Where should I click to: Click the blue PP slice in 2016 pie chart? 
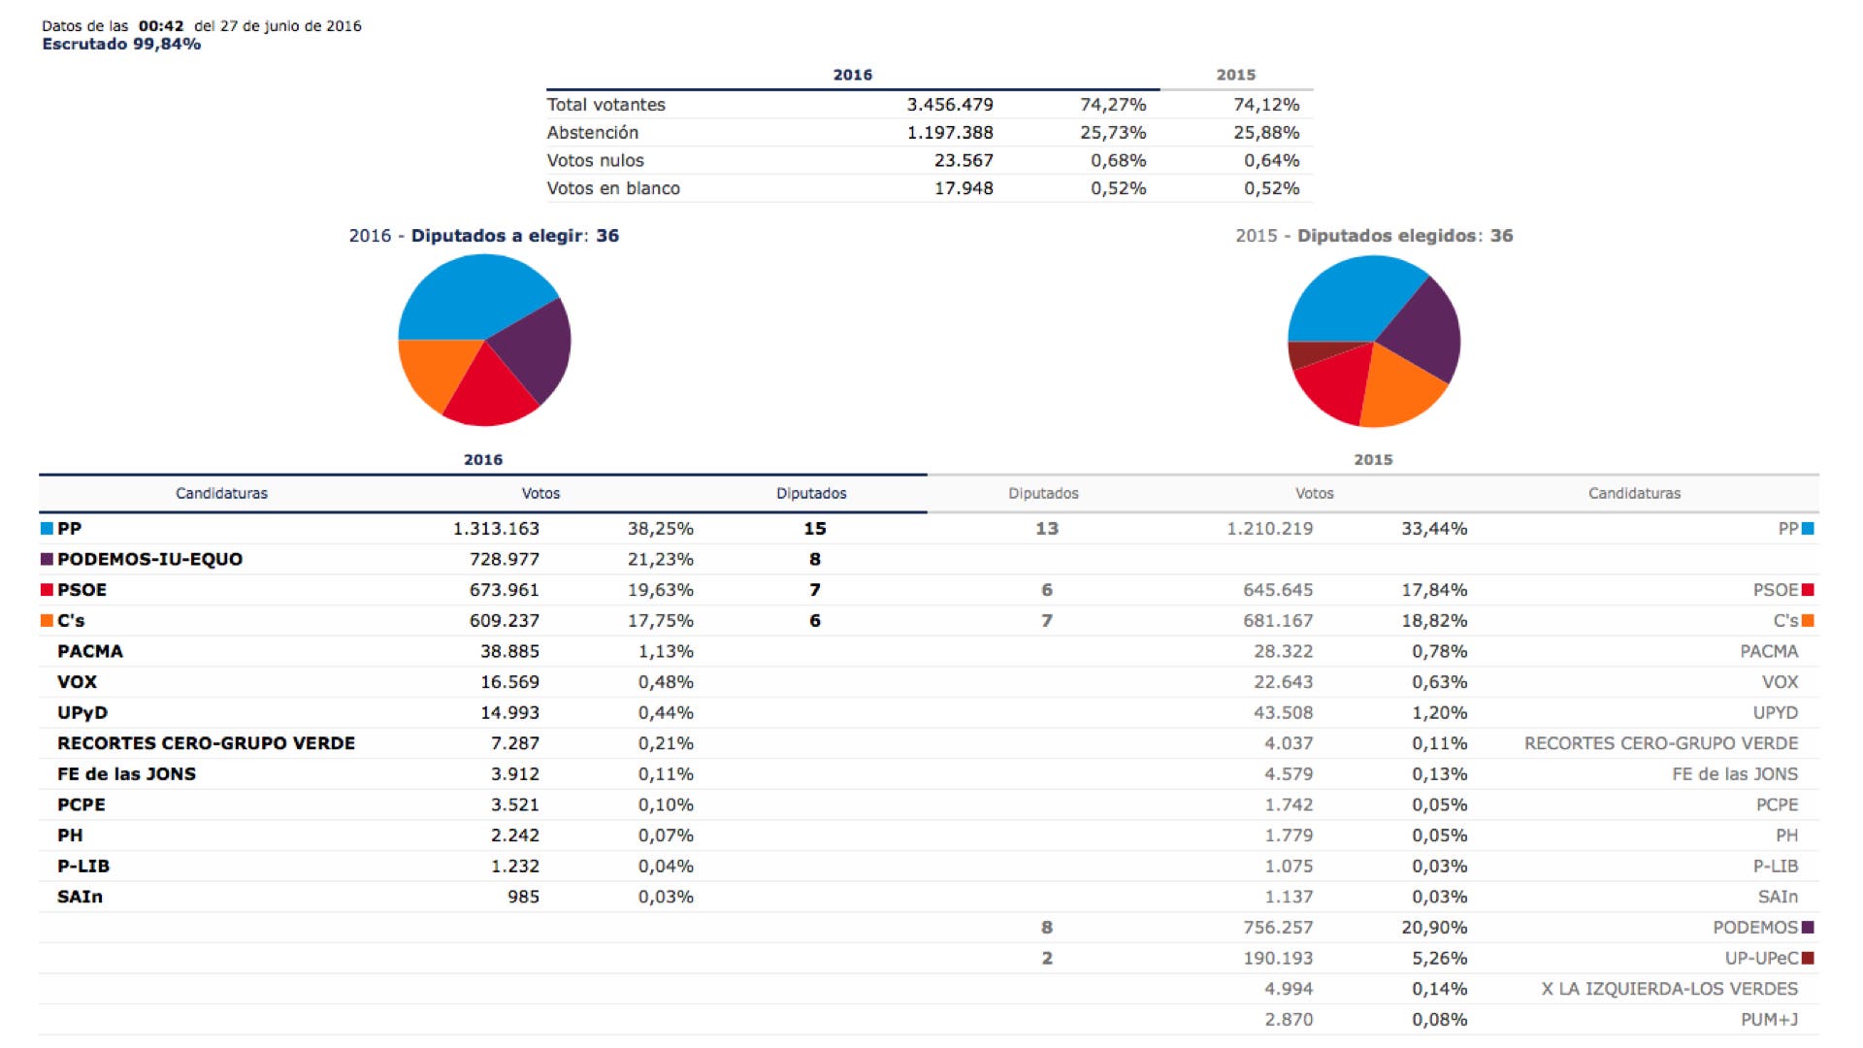pos(466,291)
